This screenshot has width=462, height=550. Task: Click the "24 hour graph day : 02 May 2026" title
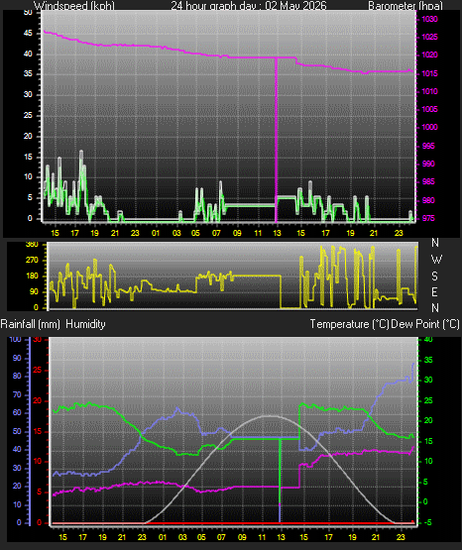[x=249, y=6]
